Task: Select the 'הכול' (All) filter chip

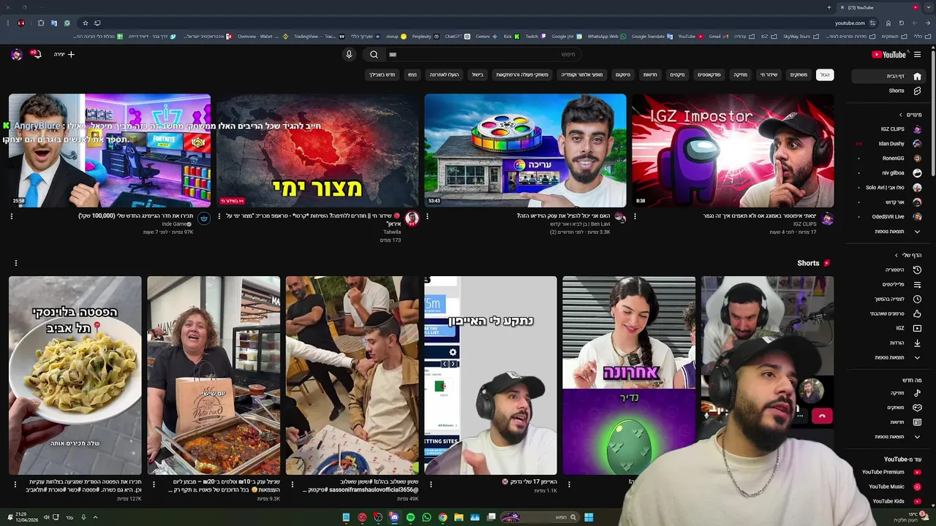Action: click(825, 75)
